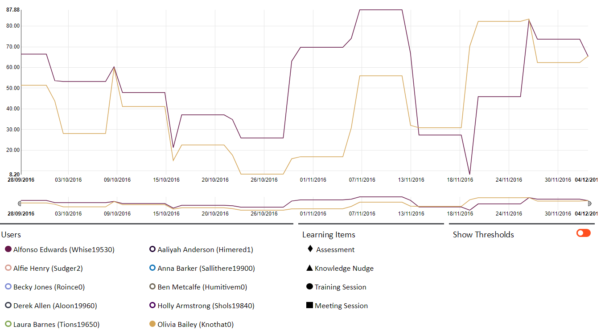The width and height of the screenshot is (605, 334).
Task: Enable Becky Jones user circle
Action: (x=8, y=287)
